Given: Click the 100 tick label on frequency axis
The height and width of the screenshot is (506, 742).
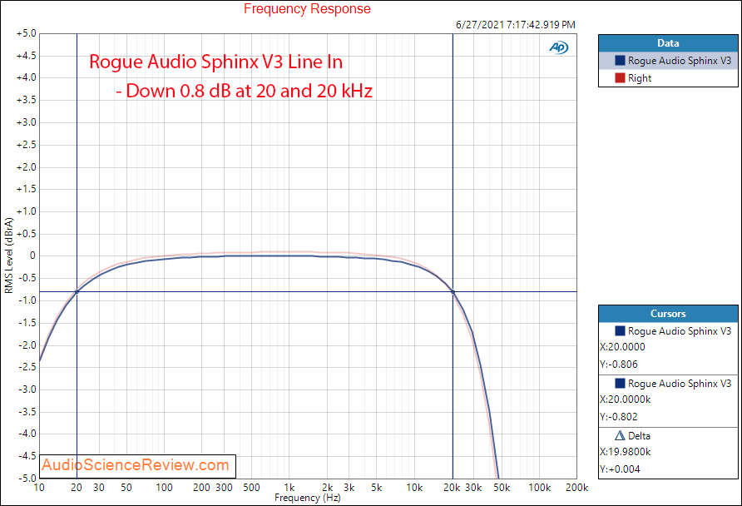Looking at the screenshot, I should (164, 488).
